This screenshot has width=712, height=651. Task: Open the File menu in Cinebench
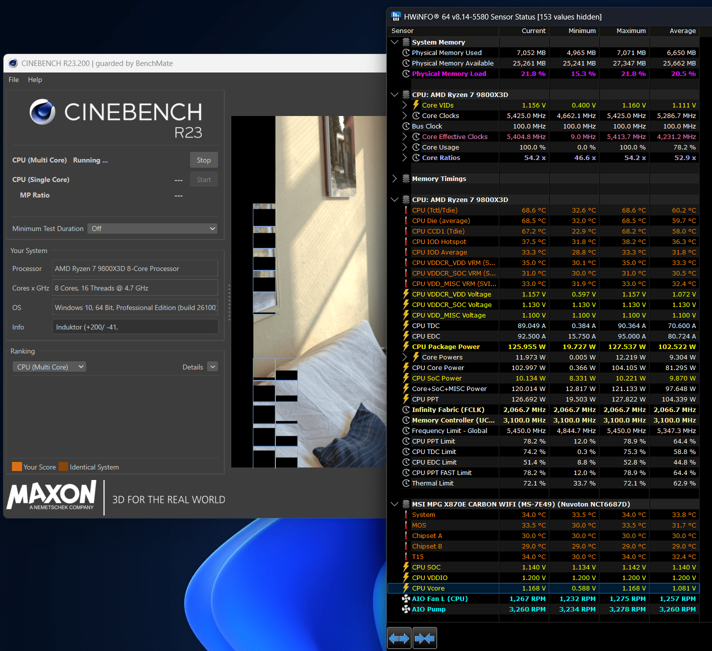14,79
